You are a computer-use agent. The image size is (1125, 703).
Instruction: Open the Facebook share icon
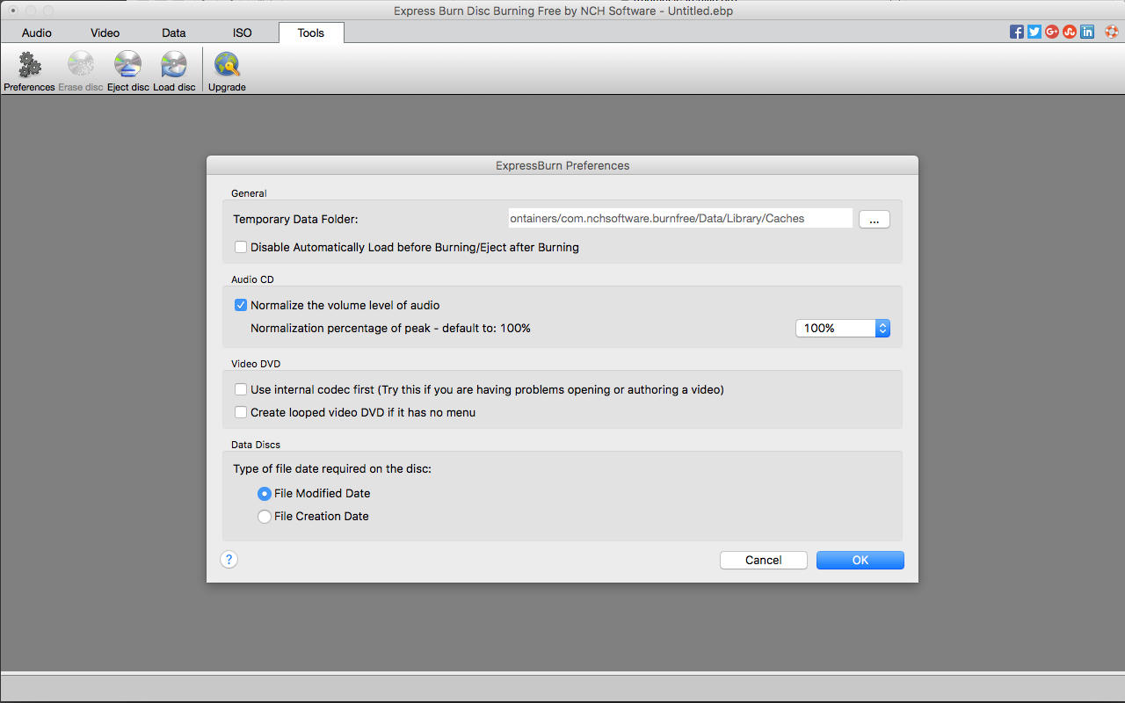[x=1017, y=32]
